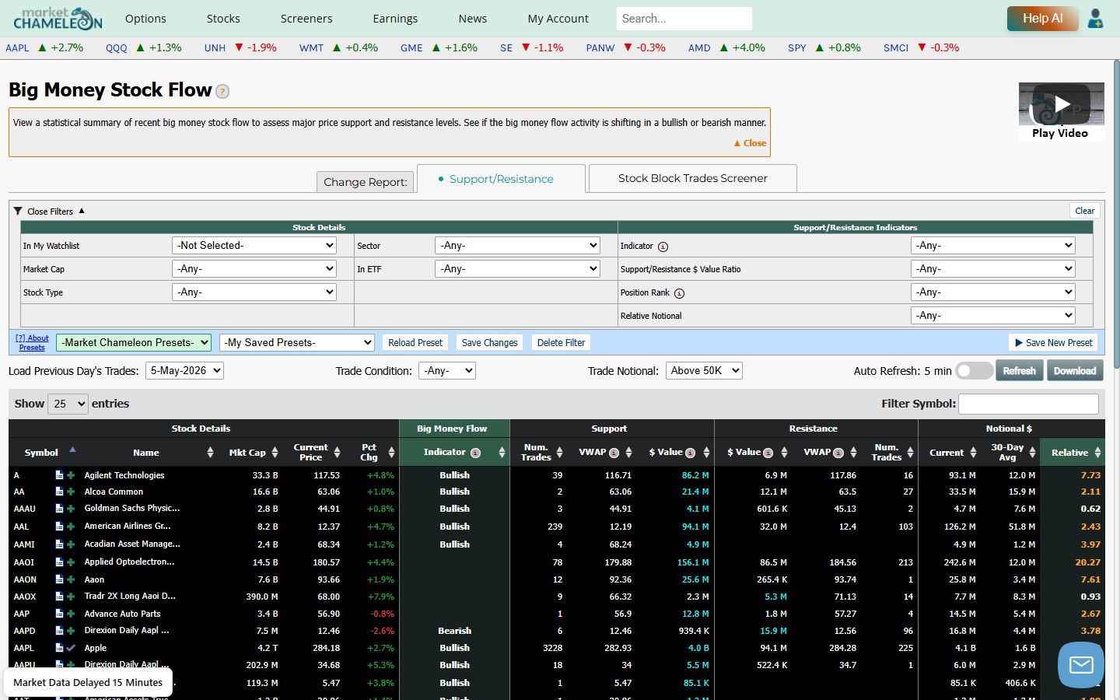Focus the top Search field

684,19
